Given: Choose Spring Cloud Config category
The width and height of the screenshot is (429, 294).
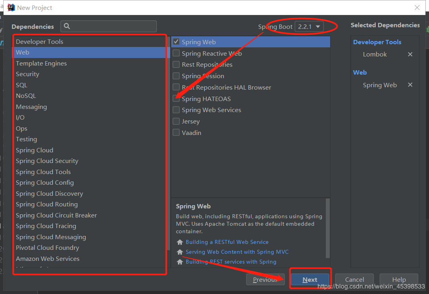Looking at the screenshot, I should (90, 182).
